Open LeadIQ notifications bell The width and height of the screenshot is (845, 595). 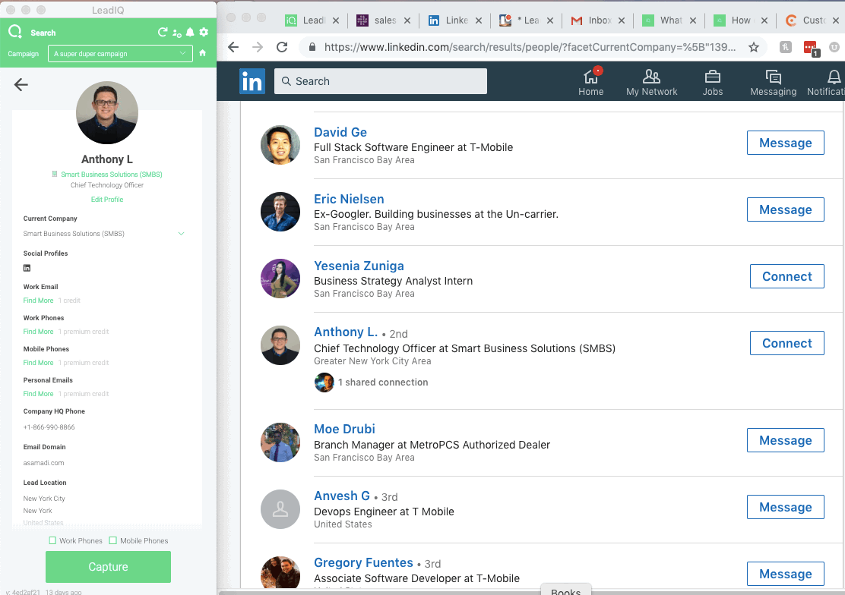[190, 32]
